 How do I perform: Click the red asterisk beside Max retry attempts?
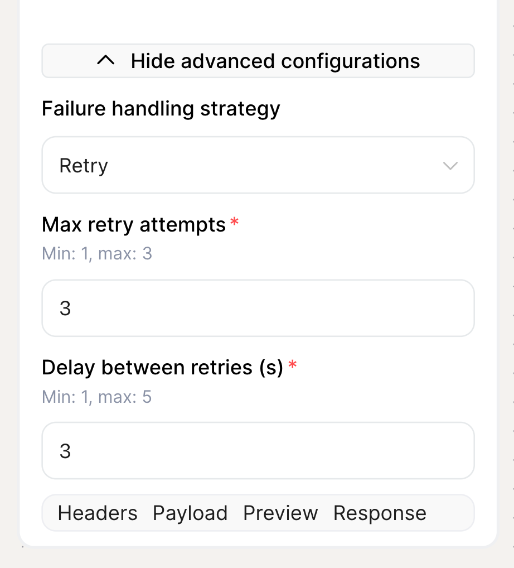[235, 223]
